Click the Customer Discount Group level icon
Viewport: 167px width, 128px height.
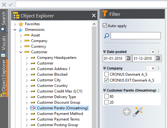pos(33,102)
